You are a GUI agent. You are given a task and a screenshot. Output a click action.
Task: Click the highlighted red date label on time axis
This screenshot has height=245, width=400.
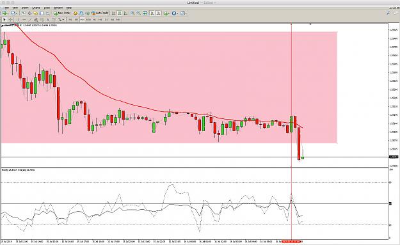pos(292,241)
